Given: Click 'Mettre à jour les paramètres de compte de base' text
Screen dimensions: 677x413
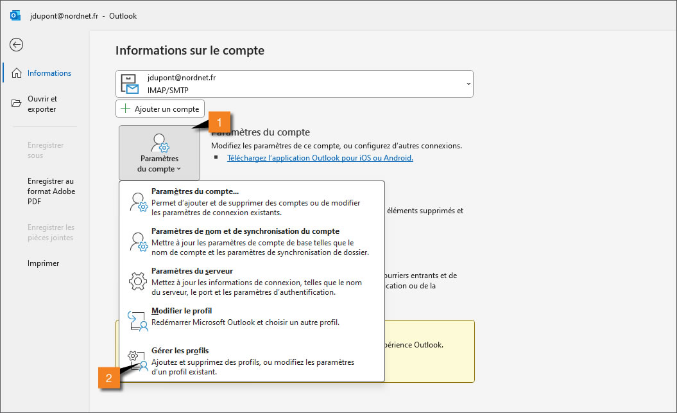Looking at the screenshot, I should (x=260, y=247).
